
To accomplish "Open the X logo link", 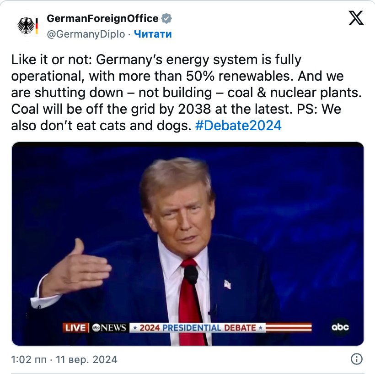I will pyautogui.click(x=356, y=18).
